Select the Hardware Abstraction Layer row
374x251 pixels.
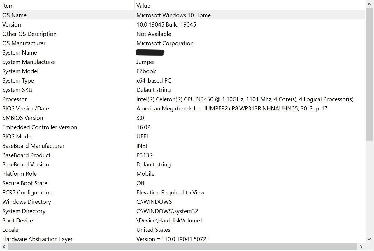[182, 239]
